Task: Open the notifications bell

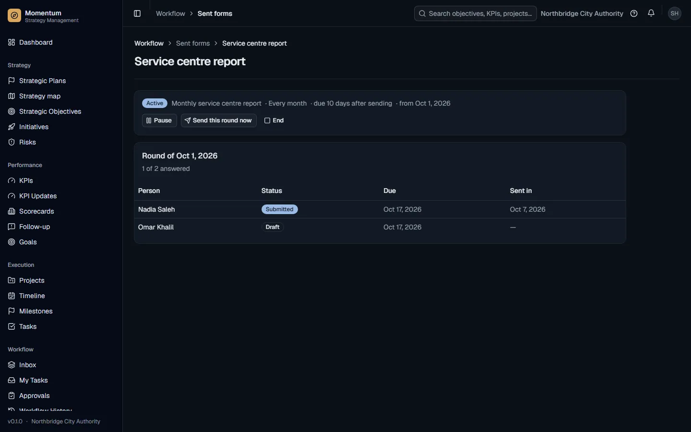Action: pos(651,13)
